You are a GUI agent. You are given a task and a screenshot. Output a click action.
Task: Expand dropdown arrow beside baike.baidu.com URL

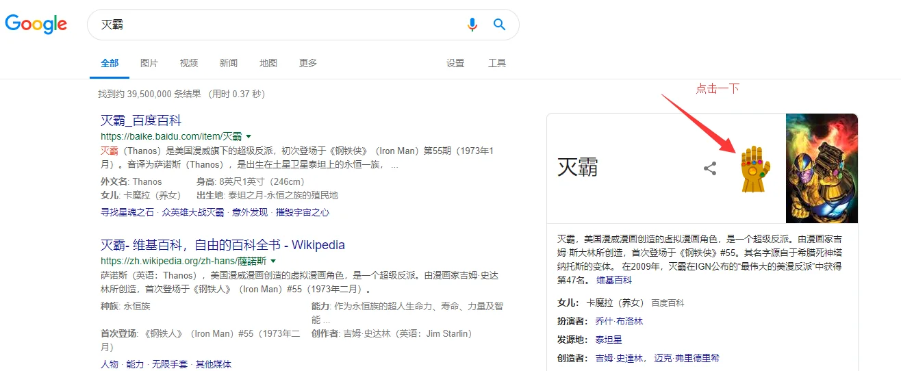point(249,136)
